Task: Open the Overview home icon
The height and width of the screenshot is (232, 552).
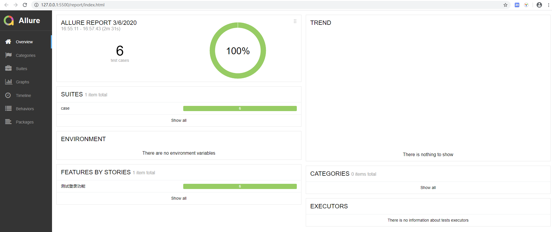Action: click(8, 42)
